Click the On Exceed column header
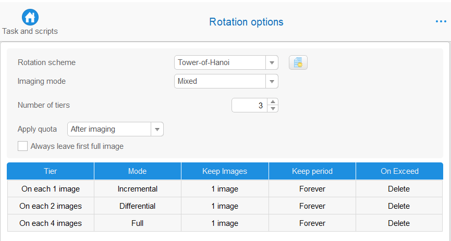This screenshot has width=451, height=241. click(399, 171)
